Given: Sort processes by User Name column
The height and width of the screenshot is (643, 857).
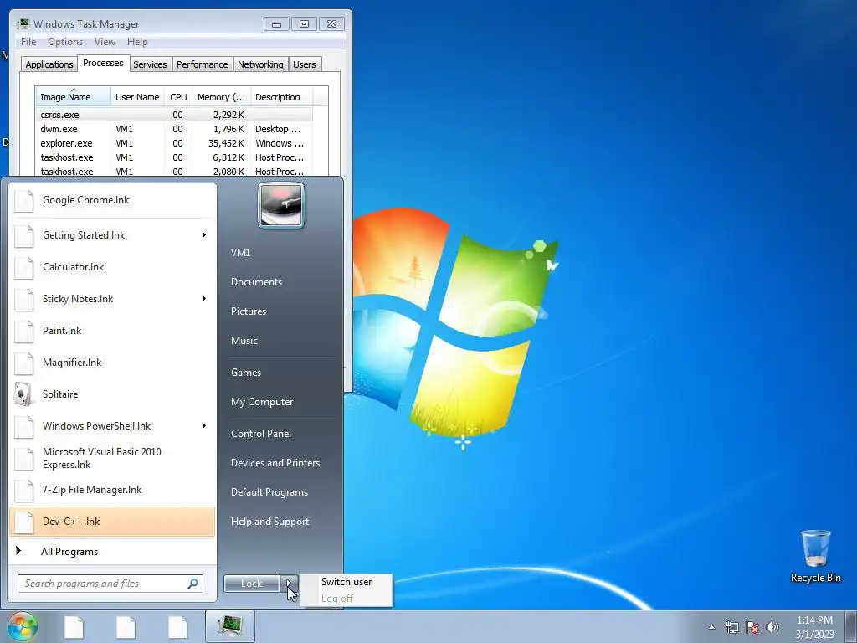Looking at the screenshot, I should coord(137,97).
